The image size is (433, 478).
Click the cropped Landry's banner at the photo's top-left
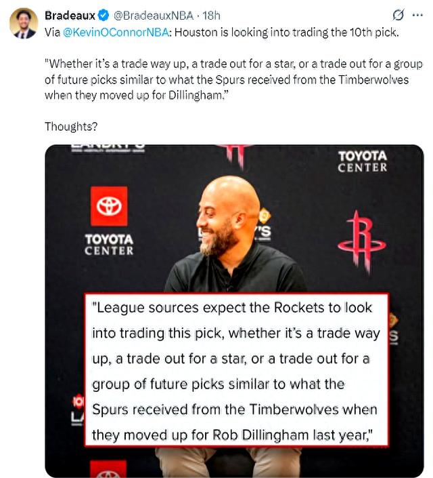click(x=108, y=148)
